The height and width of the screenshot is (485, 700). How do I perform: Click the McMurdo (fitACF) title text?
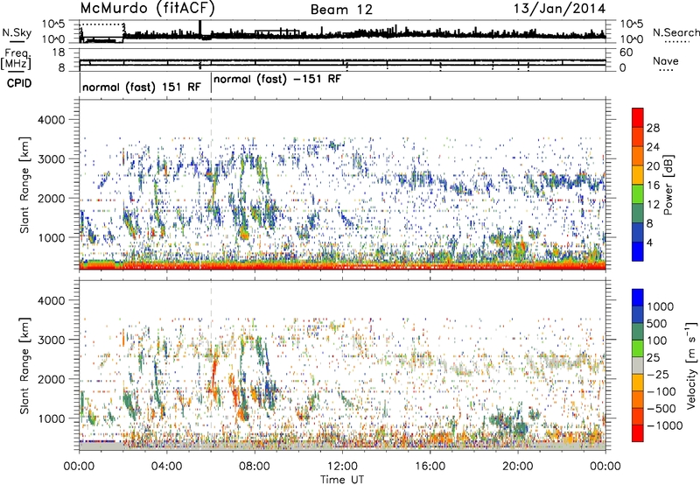pyautogui.click(x=148, y=9)
